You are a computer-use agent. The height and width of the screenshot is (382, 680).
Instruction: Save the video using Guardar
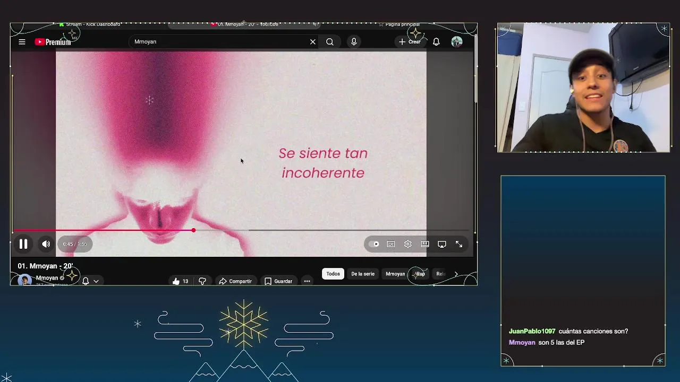pos(278,281)
